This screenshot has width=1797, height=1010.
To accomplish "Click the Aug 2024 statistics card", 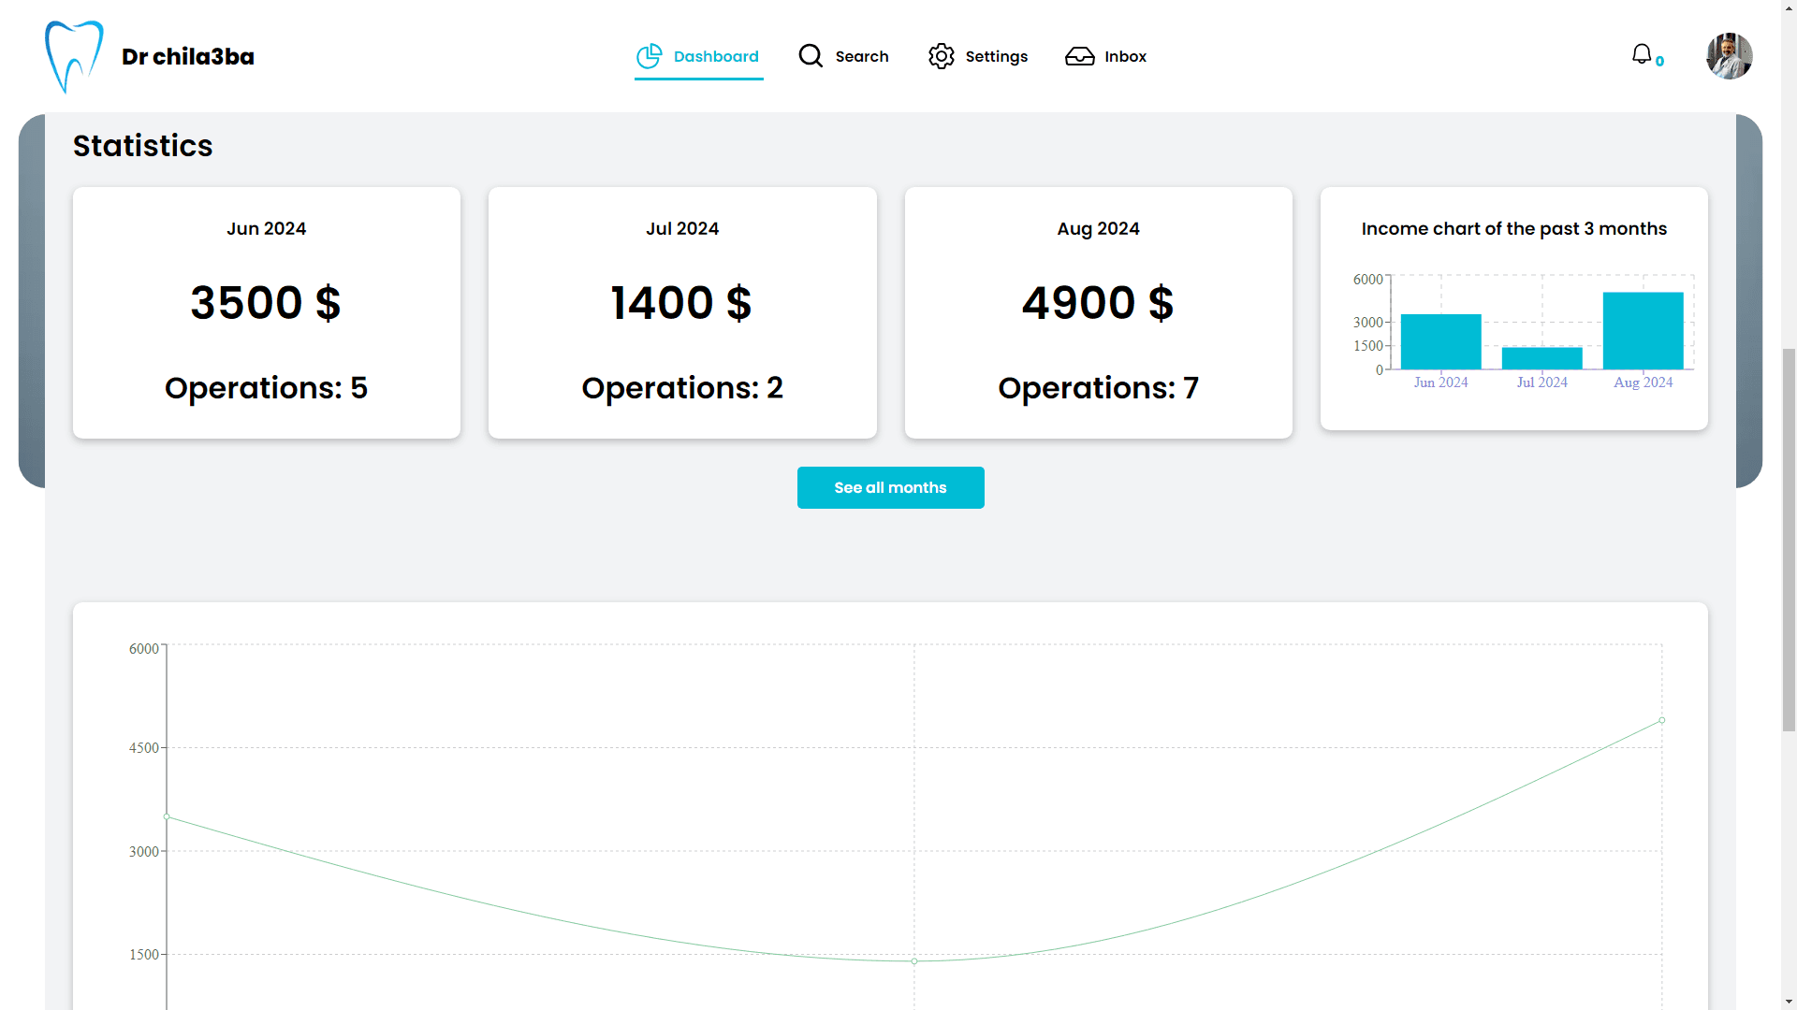I will pyautogui.click(x=1098, y=311).
